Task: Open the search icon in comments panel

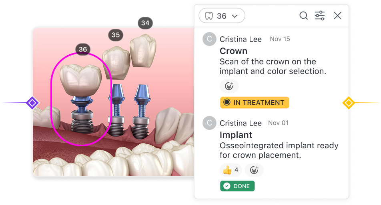Action: pos(303,16)
